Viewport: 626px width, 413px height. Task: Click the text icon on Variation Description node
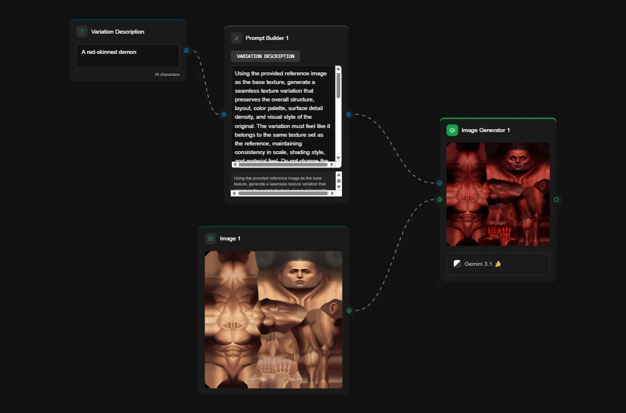click(82, 32)
